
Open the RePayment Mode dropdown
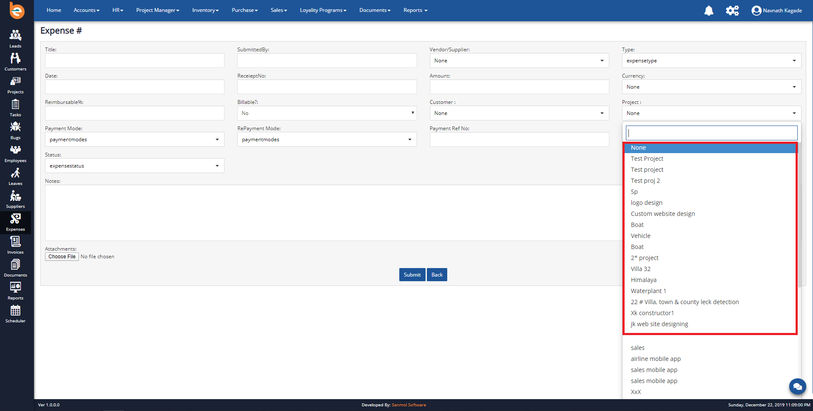327,140
